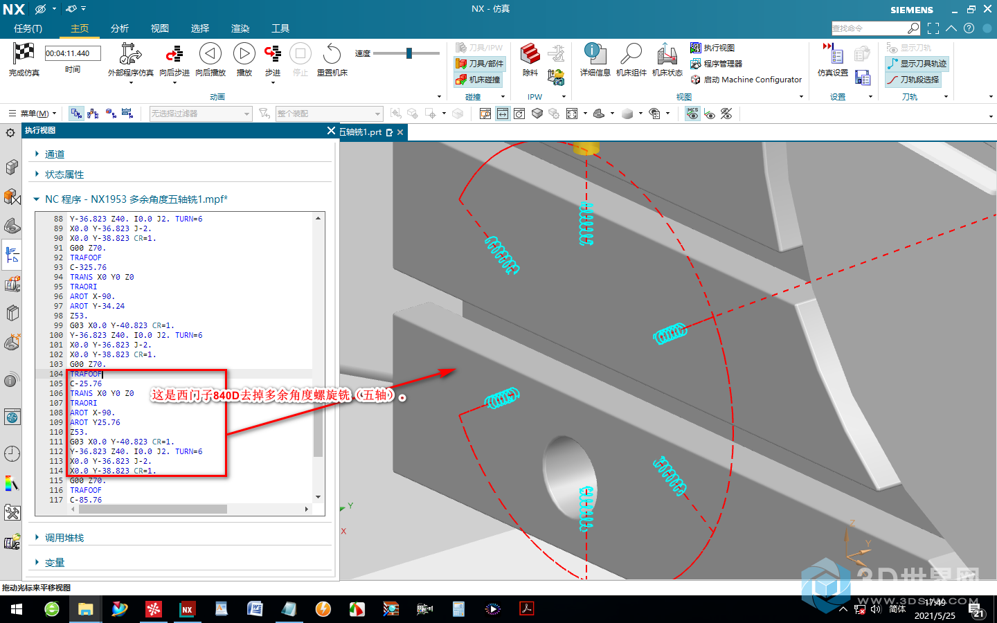Image resolution: width=997 pixels, height=623 pixels.
Task: Open the web browser globe sidebar icon
Action: click(x=12, y=417)
